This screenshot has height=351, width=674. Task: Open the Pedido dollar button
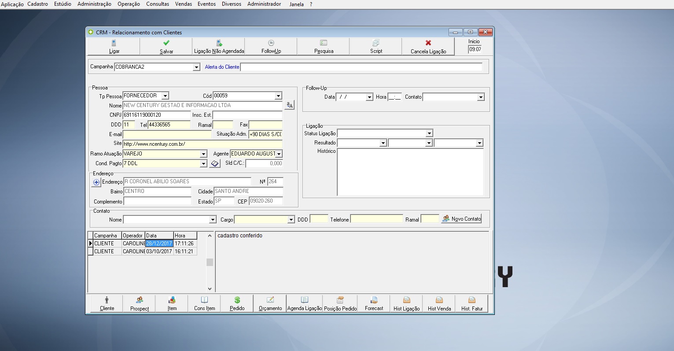point(237,303)
